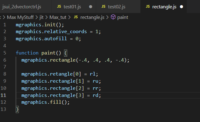Click line number 5 in gutter
Image resolution: width=200 pixels, height=122 pixels.
[5, 53]
